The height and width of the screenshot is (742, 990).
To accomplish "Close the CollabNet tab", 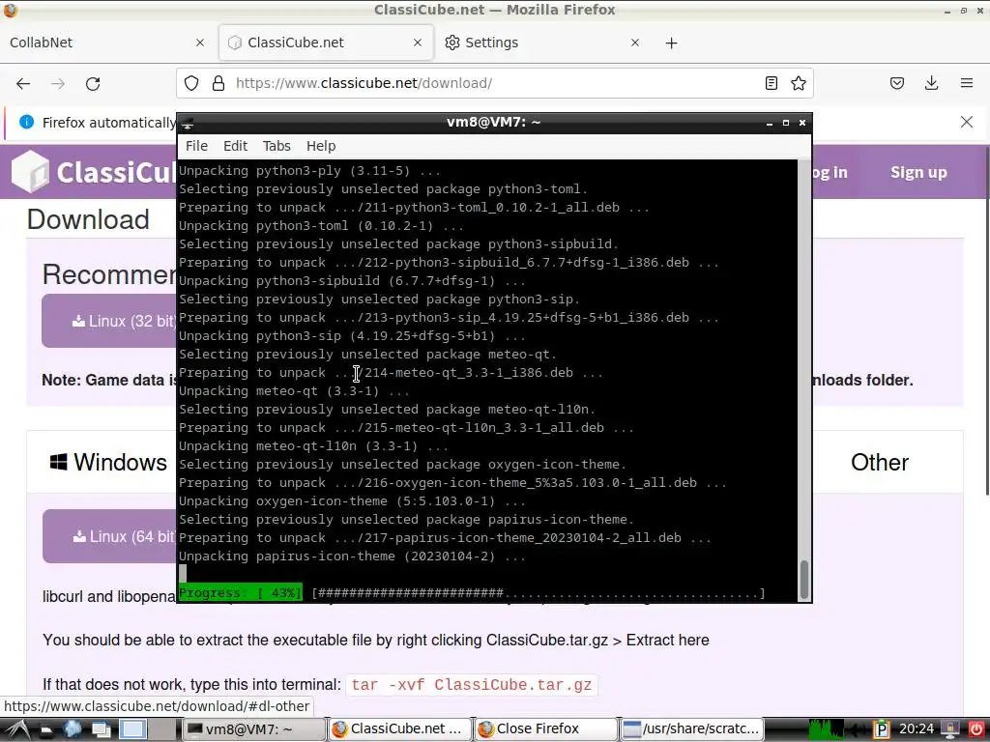I will point(200,43).
